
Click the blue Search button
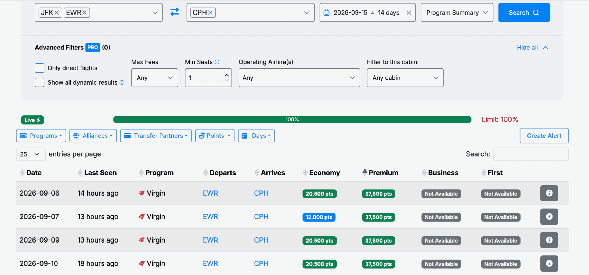(524, 13)
